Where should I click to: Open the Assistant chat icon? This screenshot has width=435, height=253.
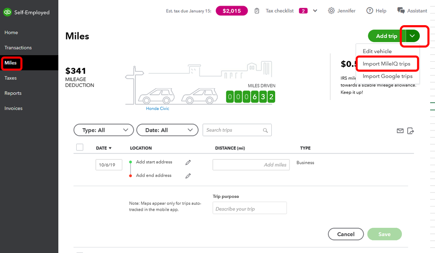(x=401, y=10)
